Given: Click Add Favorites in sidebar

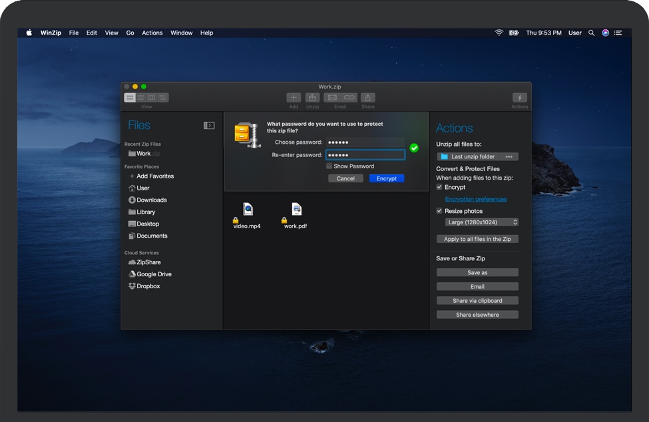Looking at the screenshot, I should click(152, 176).
